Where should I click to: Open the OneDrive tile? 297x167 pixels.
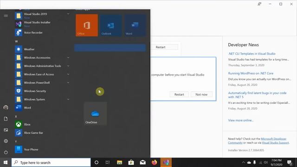[x=95, y=114]
